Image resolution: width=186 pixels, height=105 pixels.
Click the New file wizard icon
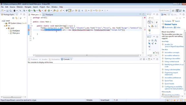[x=2, y=10]
